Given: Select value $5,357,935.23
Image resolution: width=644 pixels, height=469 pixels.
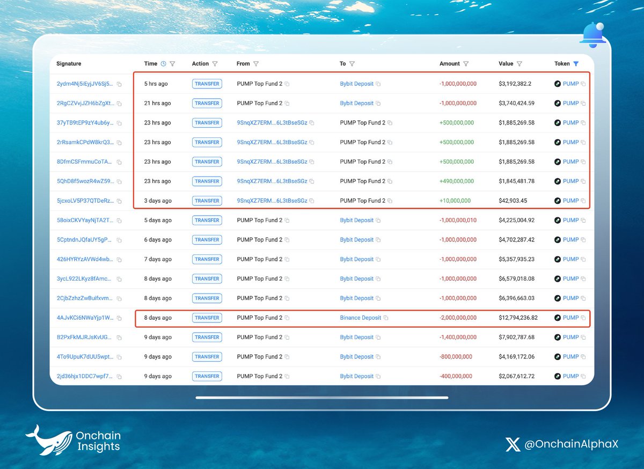Looking at the screenshot, I should click(x=517, y=259).
